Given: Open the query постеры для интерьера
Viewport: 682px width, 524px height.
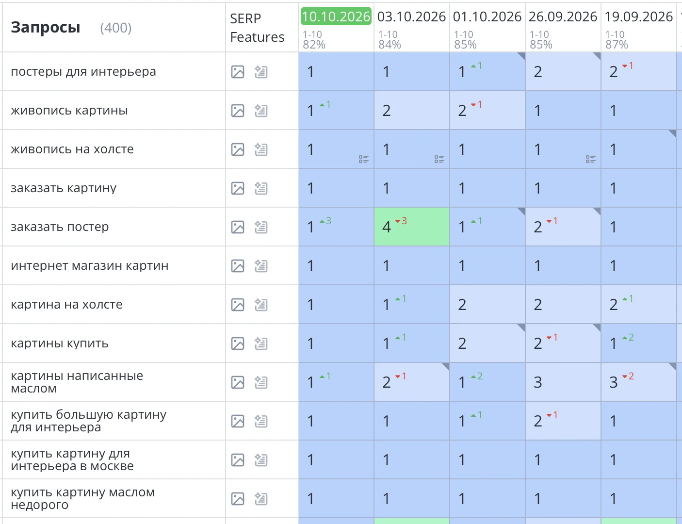Looking at the screenshot, I should click(x=83, y=72).
